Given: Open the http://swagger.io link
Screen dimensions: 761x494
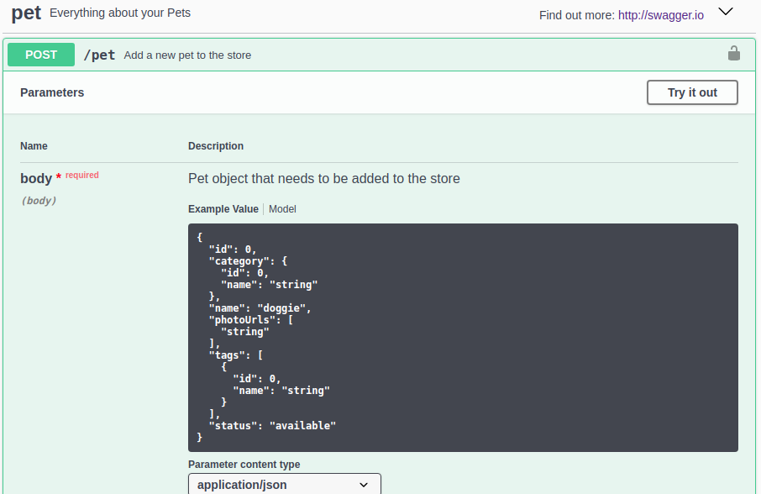Looking at the screenshot, I should click(660, 15).
